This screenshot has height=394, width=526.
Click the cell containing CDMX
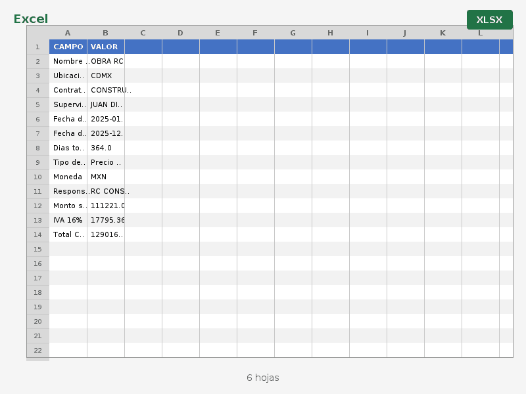pos(105,76)
